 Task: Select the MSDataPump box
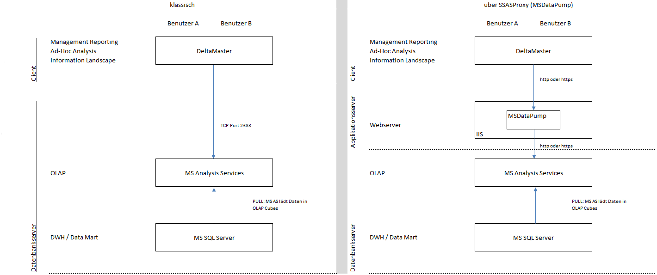pyautogui.click(x=533, y=120)
